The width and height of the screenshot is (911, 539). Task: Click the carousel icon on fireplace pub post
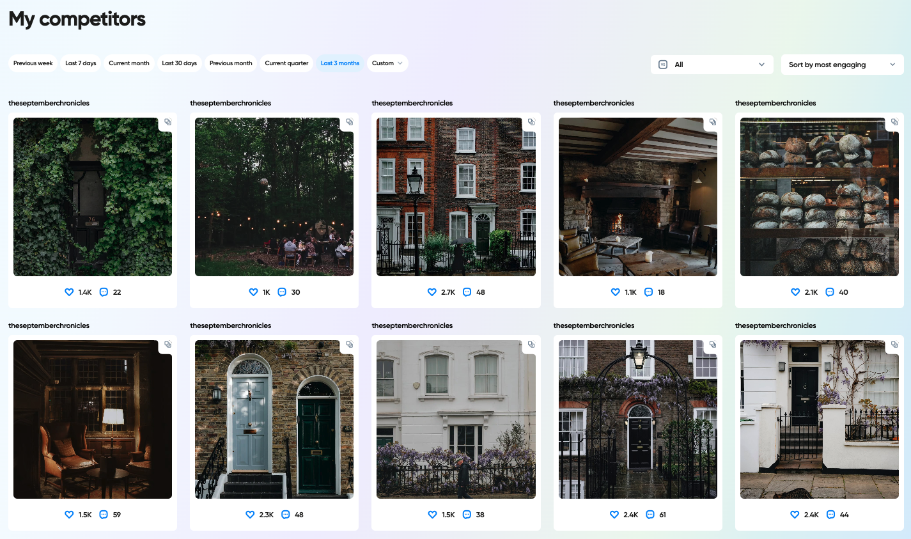[x=713, y=122]
